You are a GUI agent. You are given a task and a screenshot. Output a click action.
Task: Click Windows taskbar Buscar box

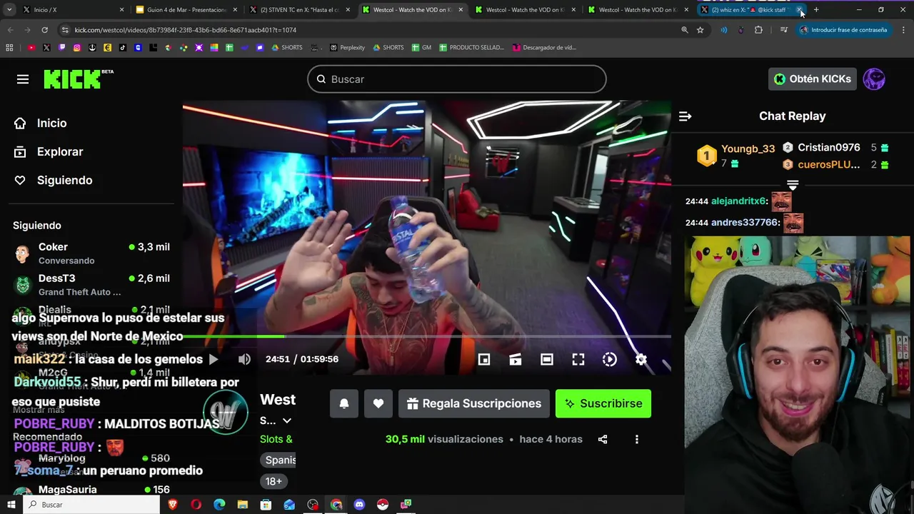tap(91, 505)
